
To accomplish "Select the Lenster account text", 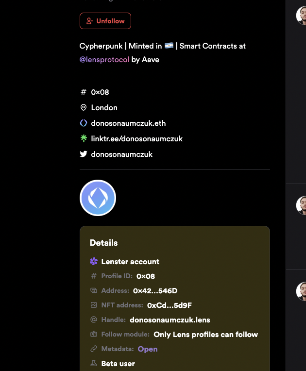I will click(130, 262).
